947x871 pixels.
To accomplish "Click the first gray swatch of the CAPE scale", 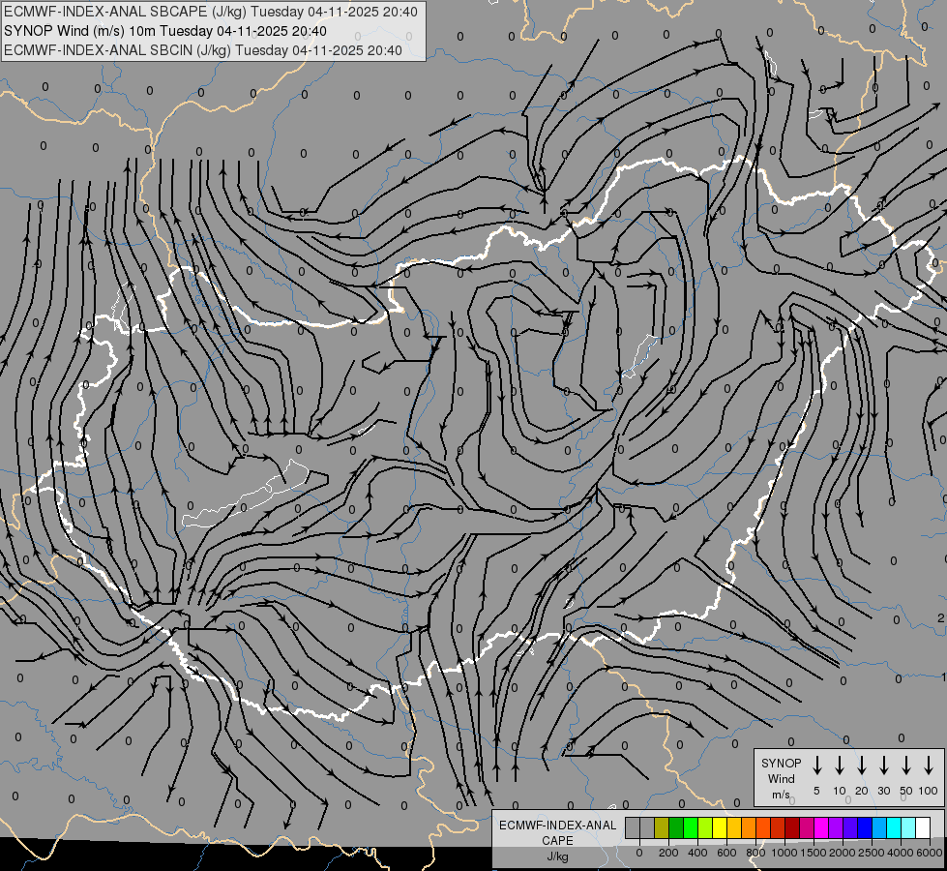I will 633,827.
